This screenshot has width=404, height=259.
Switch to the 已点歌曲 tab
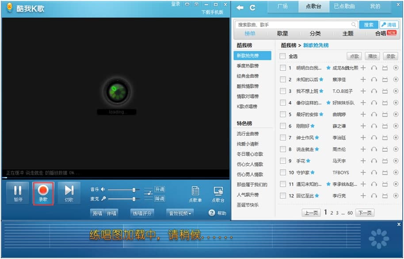point(344,7)
